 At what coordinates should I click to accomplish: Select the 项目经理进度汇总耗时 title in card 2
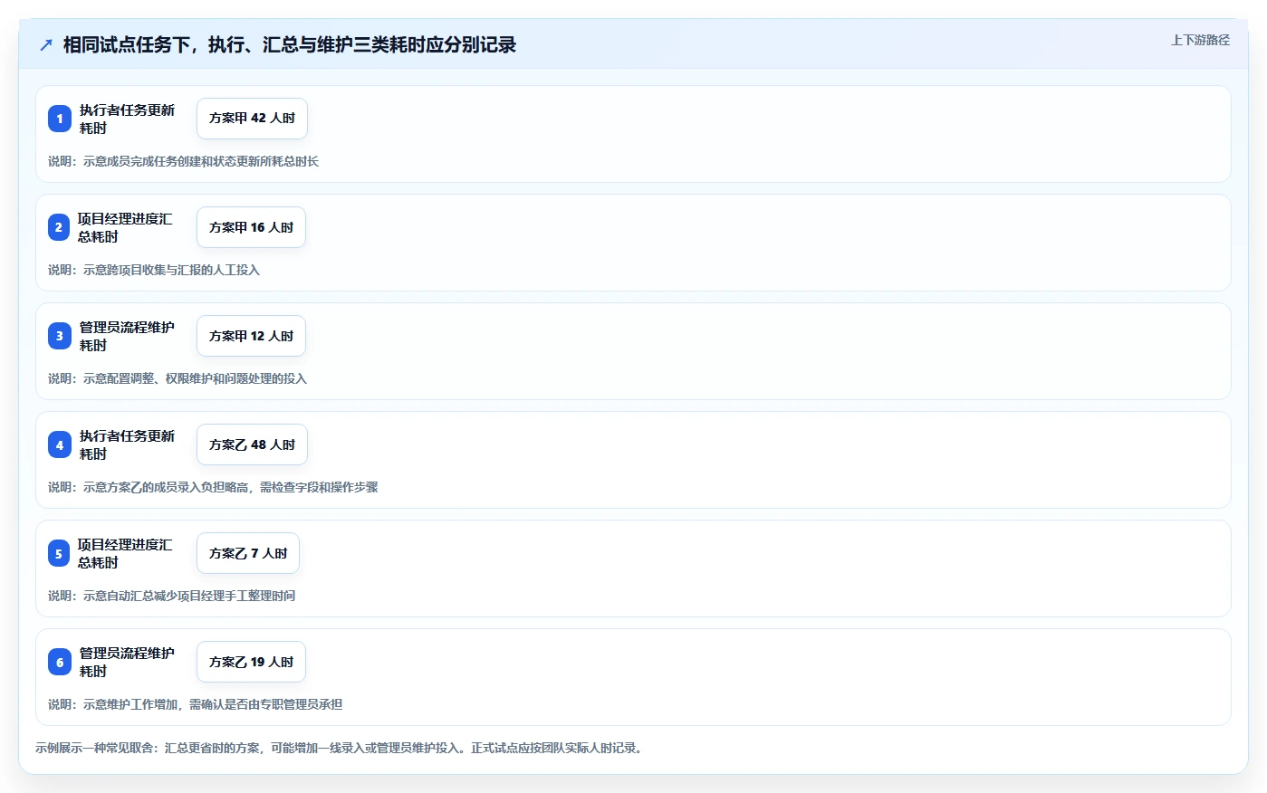point(125,227)
